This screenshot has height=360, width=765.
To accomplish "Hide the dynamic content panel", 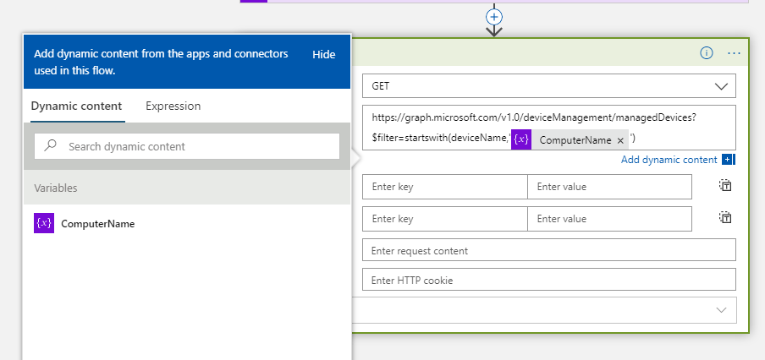I will click(x=324, y=54).
